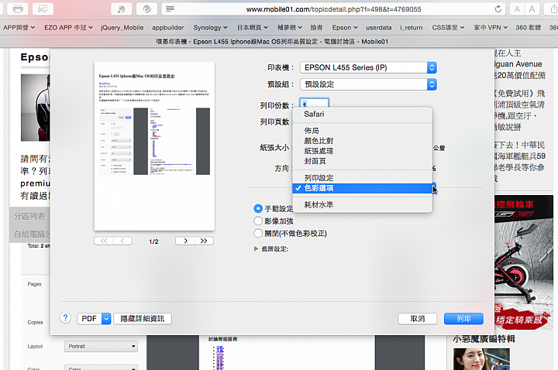The width and height of the screenshot is (558, 370).
Task: Open 補夢網 bookmarks folder
Action: tap(289, 27)
